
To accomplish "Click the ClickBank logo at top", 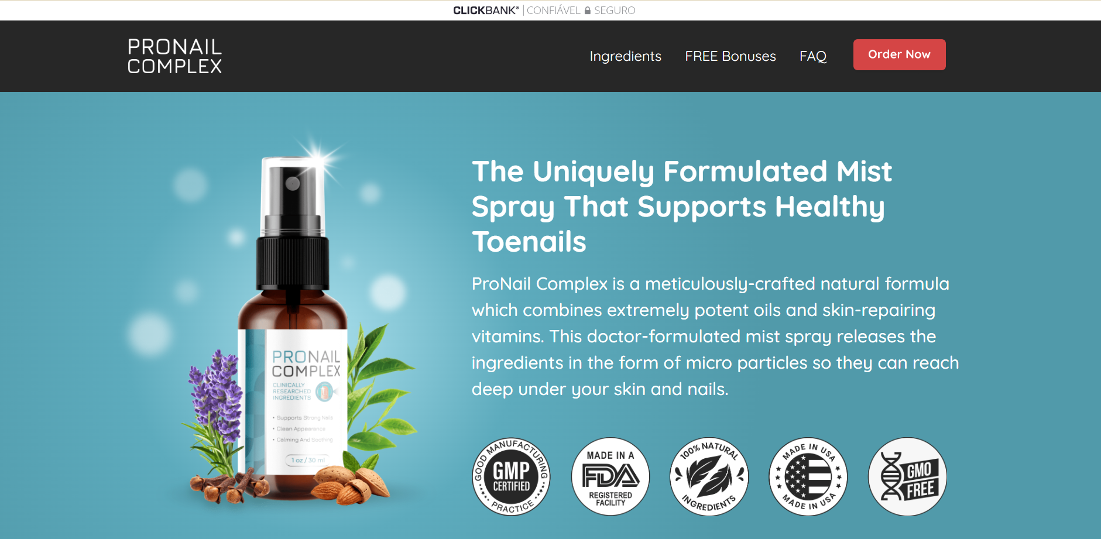I will [x=486, y=11].
